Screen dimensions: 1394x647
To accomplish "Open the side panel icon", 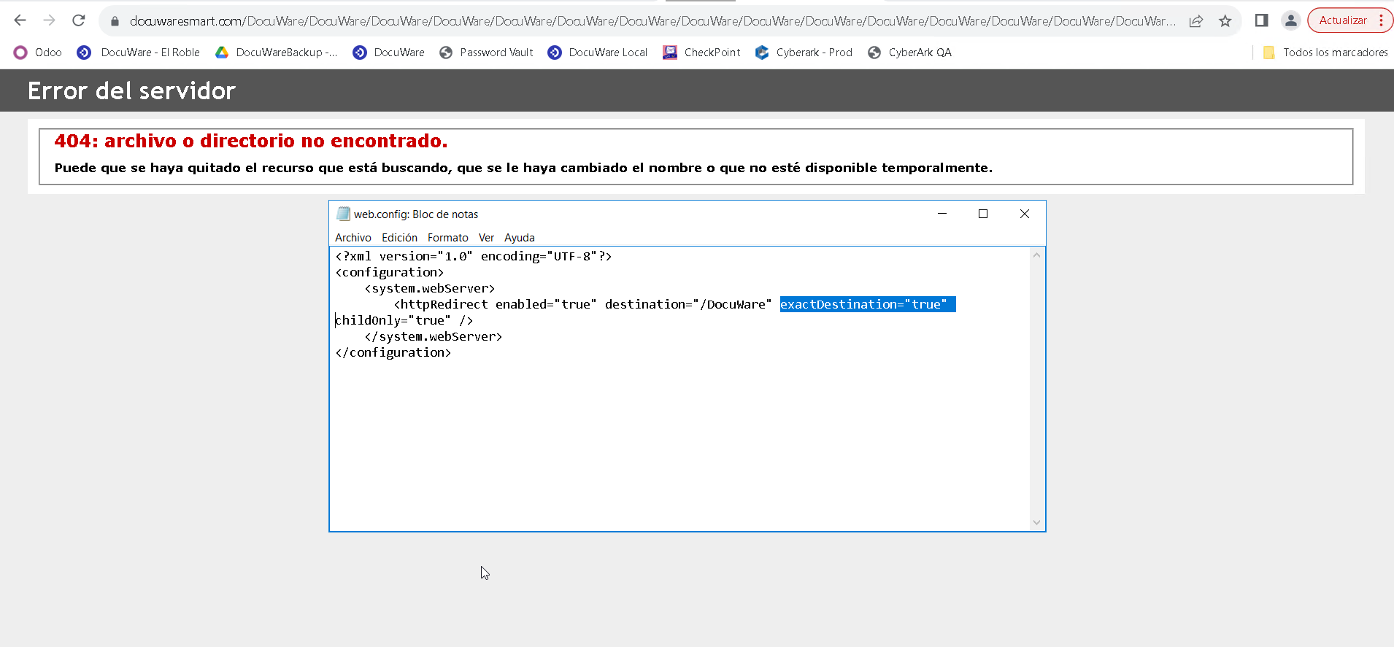I will 1261,20.
